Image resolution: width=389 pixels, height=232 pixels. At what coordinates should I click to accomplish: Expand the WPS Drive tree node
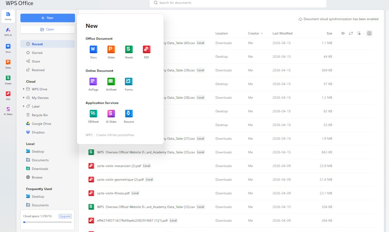coord(23,89)
